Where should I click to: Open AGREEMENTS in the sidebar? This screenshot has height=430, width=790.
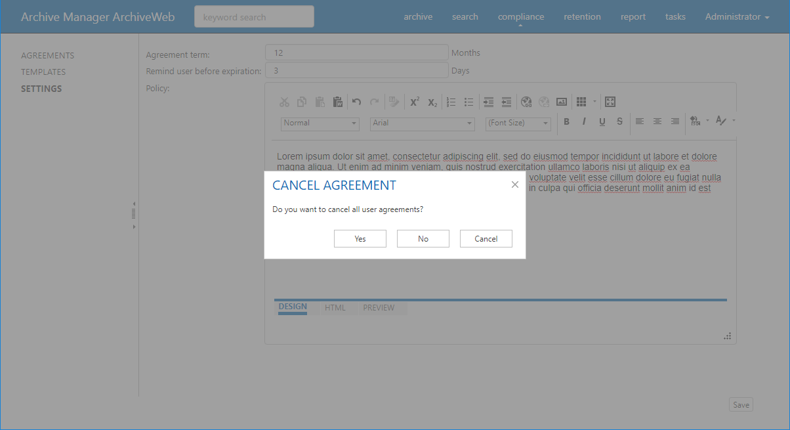coord(48,56)
